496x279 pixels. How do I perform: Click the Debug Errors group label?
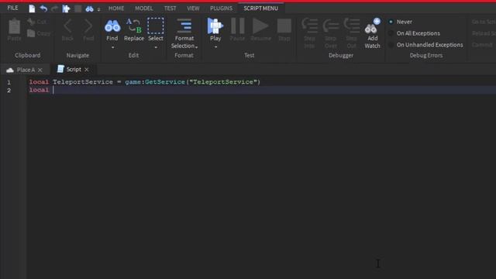click(426, 55)
